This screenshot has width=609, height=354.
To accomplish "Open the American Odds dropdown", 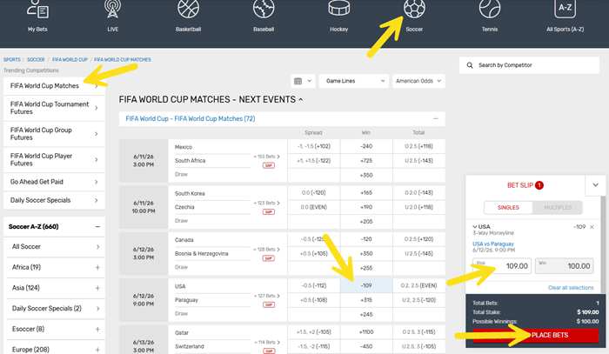I will pos(418,81).
